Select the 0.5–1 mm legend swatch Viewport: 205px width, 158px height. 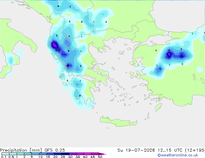13,154
